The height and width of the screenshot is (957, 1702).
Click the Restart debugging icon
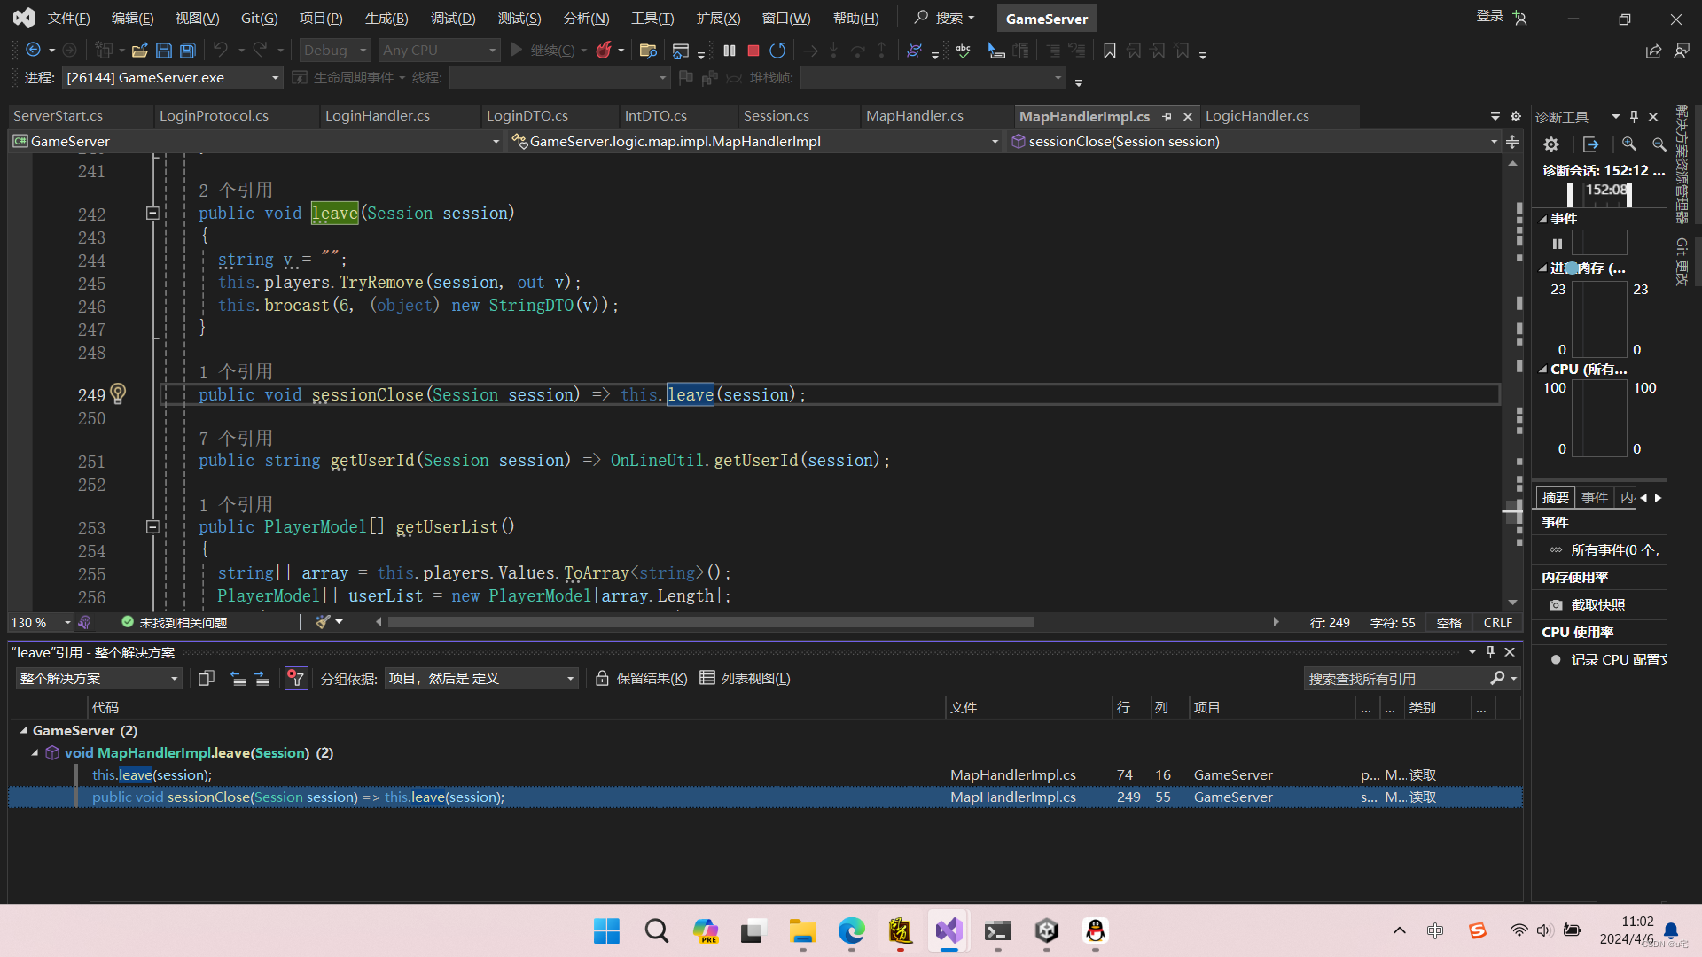[777, 51]
